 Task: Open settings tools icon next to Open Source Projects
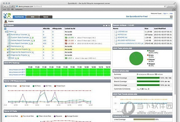click(29, 49)
